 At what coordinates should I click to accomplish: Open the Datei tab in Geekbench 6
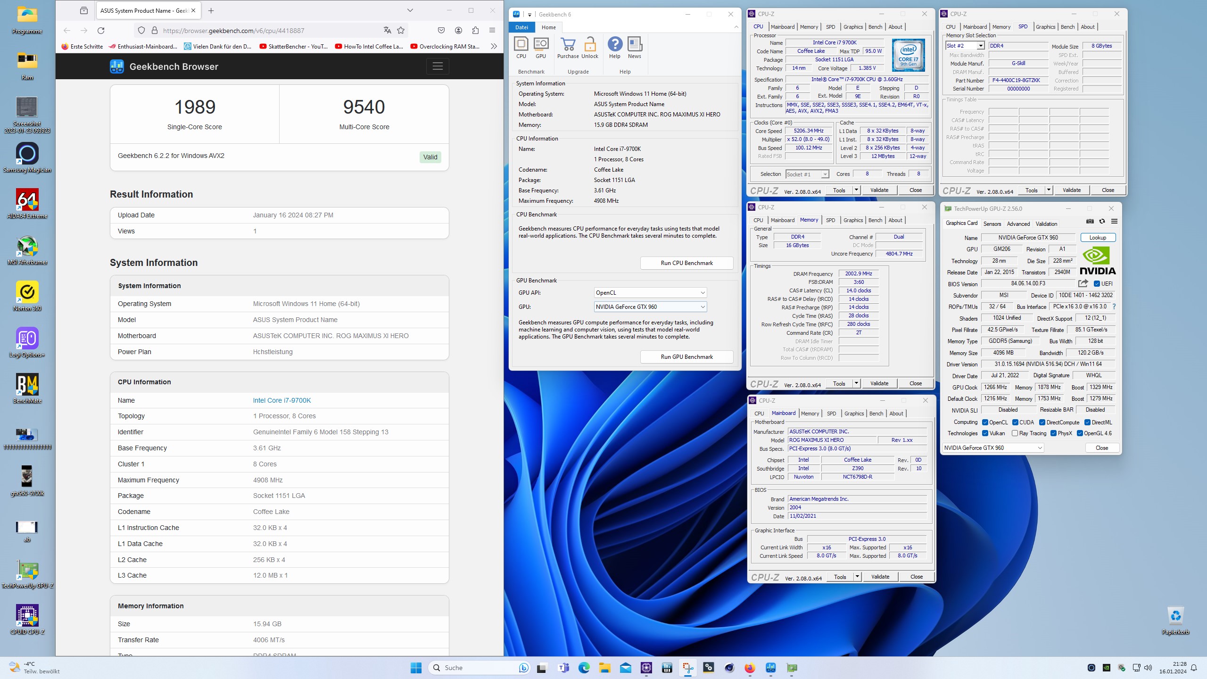click(521, 27)
